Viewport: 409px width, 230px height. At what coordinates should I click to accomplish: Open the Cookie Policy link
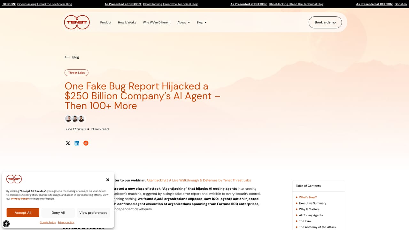[x=48, y=222]
